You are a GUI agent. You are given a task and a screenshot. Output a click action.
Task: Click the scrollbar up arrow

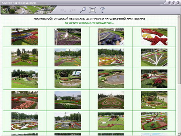[x=179, y=16]
